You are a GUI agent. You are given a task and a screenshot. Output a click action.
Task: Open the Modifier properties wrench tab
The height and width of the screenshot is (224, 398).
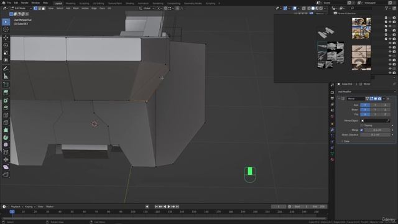pyautogui.click(x=332, y=130)
